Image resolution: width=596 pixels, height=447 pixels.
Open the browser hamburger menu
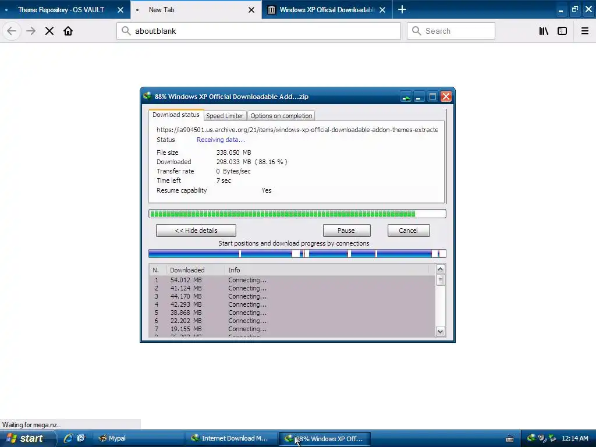tap(585, 31)
